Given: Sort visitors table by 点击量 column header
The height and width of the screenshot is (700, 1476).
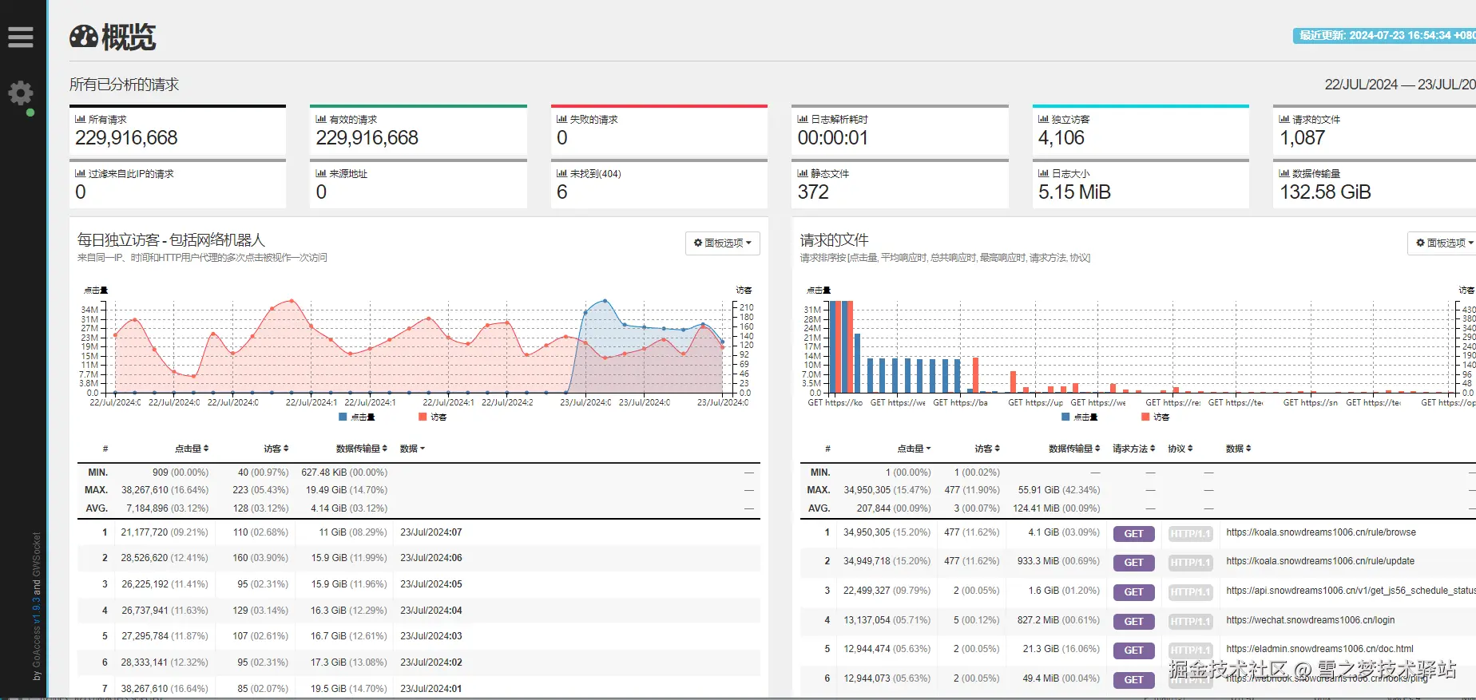Looking at the screenshot, I should (x=192, y=449).
